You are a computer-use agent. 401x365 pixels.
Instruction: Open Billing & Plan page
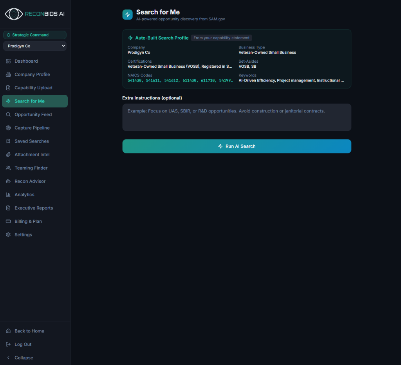pyautogui.click(x=35, y=221)
